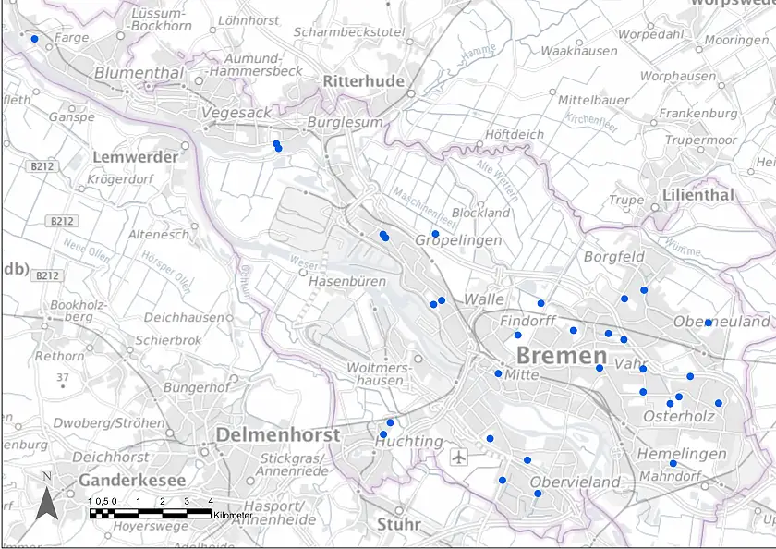Viewport: 776px width, 549px height.
Task: Select the blue marker near Vegesack
Action: click(276, 146)
